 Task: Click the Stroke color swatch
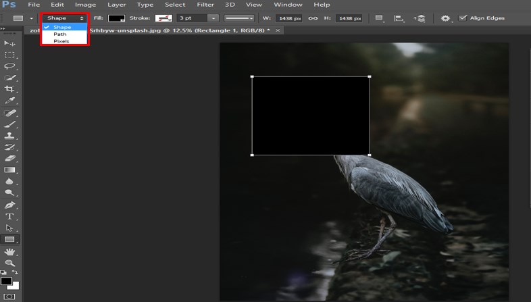point(163,18)
